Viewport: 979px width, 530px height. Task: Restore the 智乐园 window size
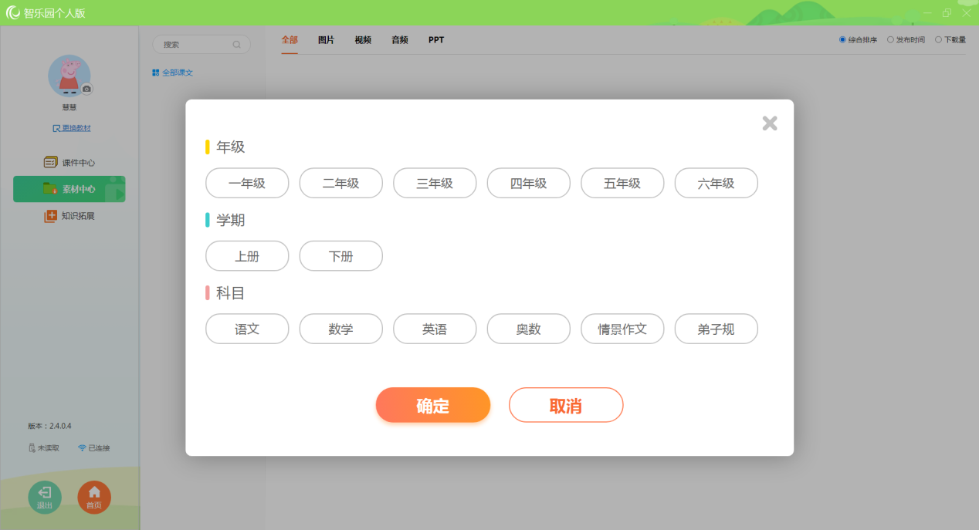(947, 13)
